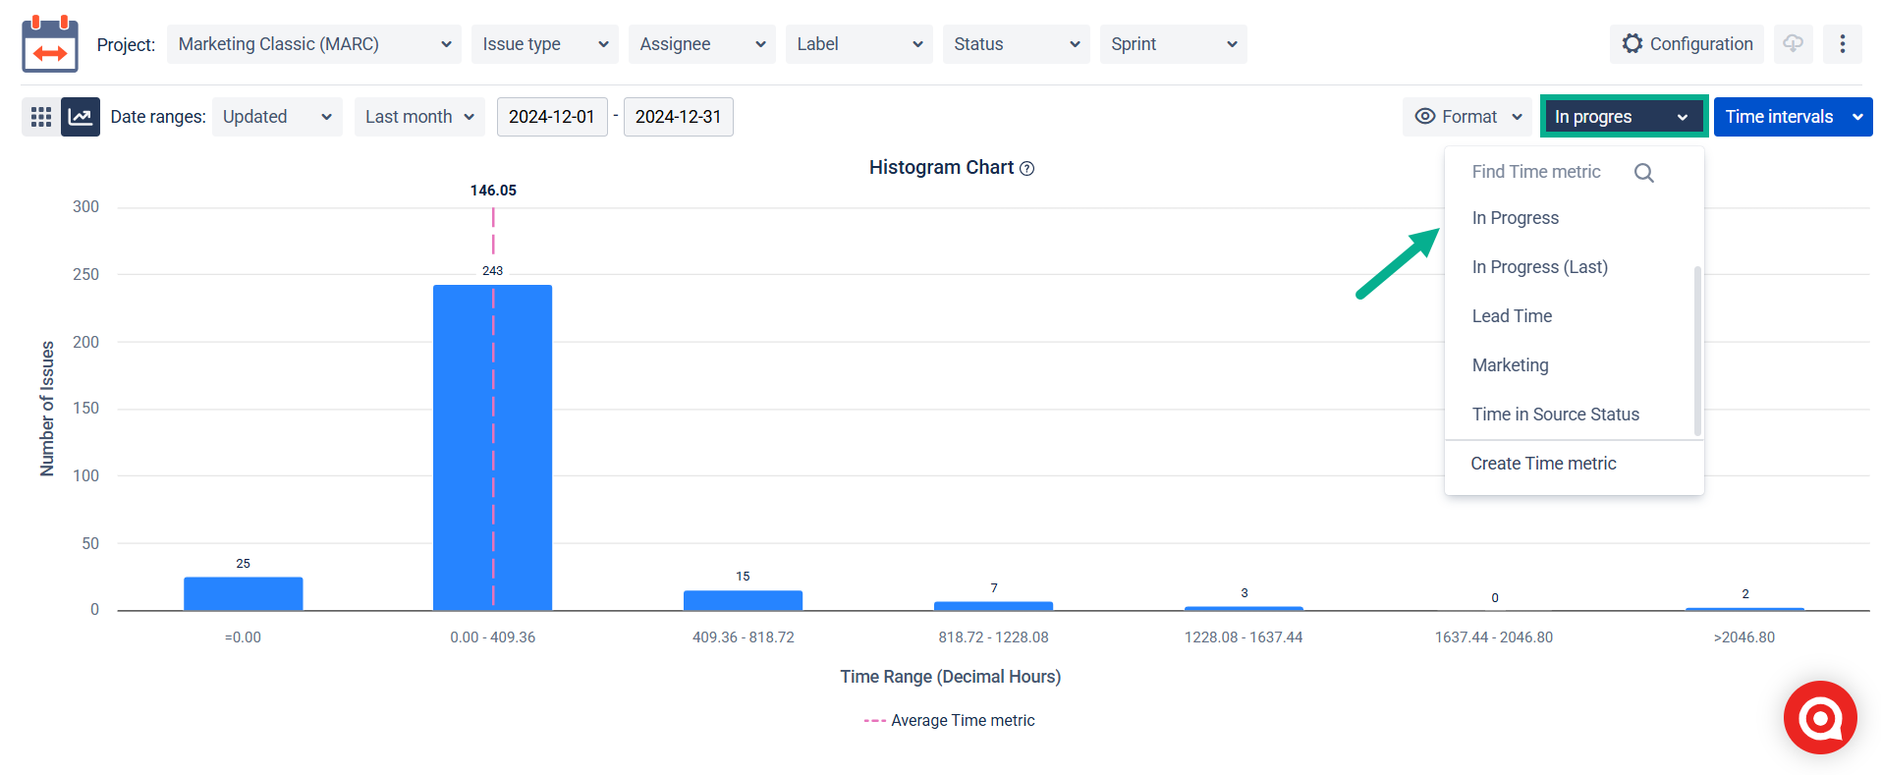
Task: Click the Histogram Chart help icon
Action: point(1027,169)
